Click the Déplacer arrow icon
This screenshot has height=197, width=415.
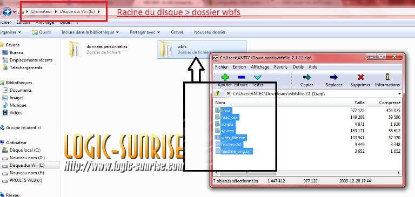pyautogui.click(x=333, y=77)
